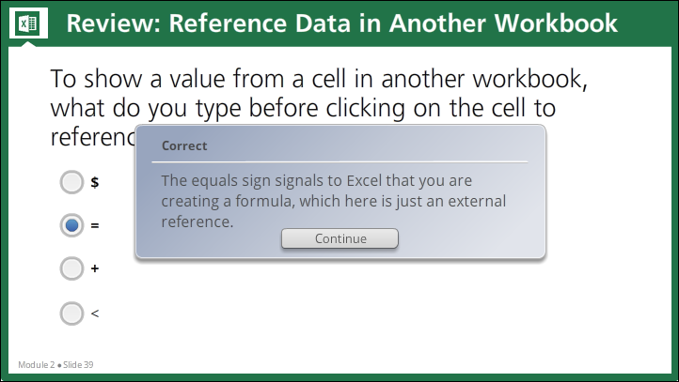Click the "Correct" feedback heading
The width and height of the screenshot is (679, 382).
(x=184, y=145)
